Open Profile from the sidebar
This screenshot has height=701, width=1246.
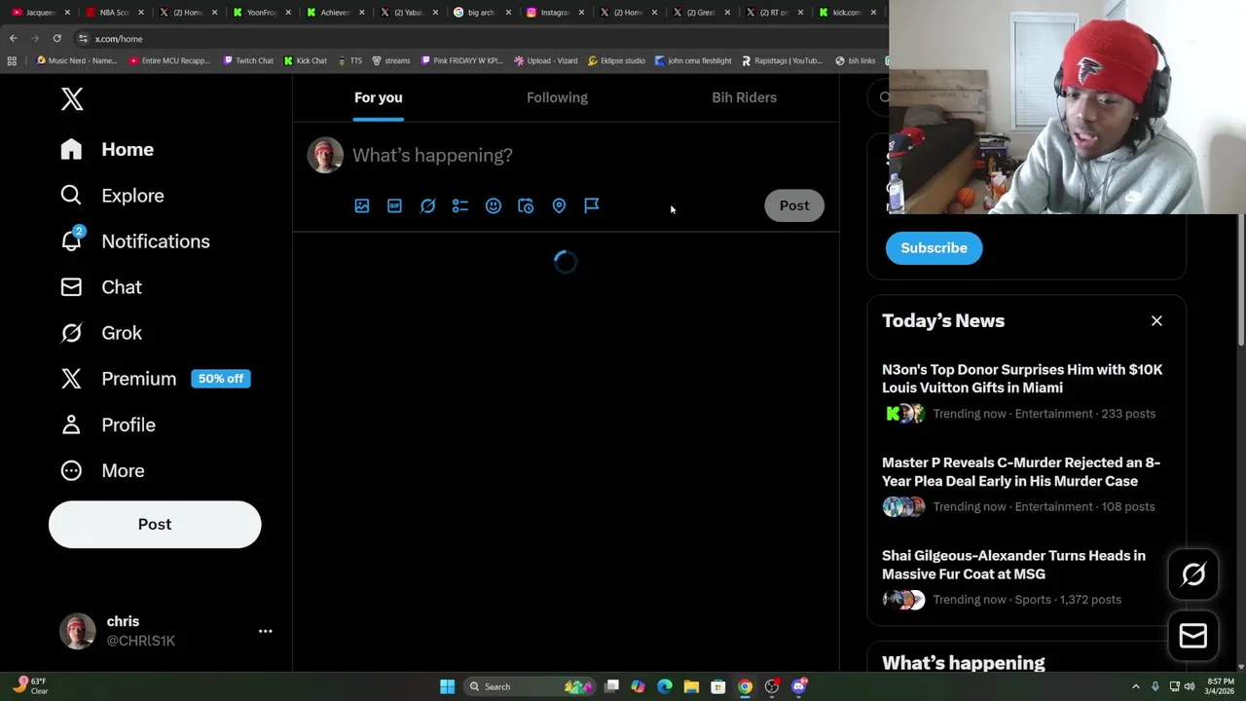107,424
